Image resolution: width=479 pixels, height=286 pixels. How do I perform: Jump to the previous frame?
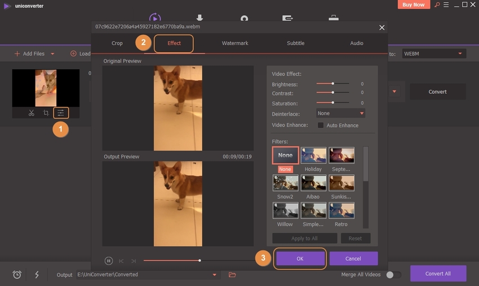point(121,261)
